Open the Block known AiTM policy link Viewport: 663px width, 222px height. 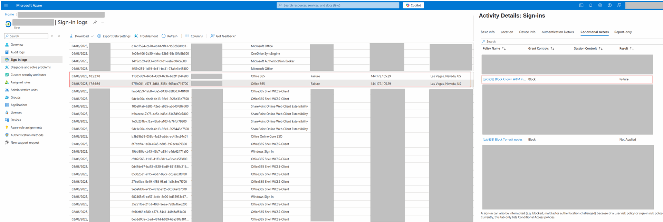coord(504,79)
